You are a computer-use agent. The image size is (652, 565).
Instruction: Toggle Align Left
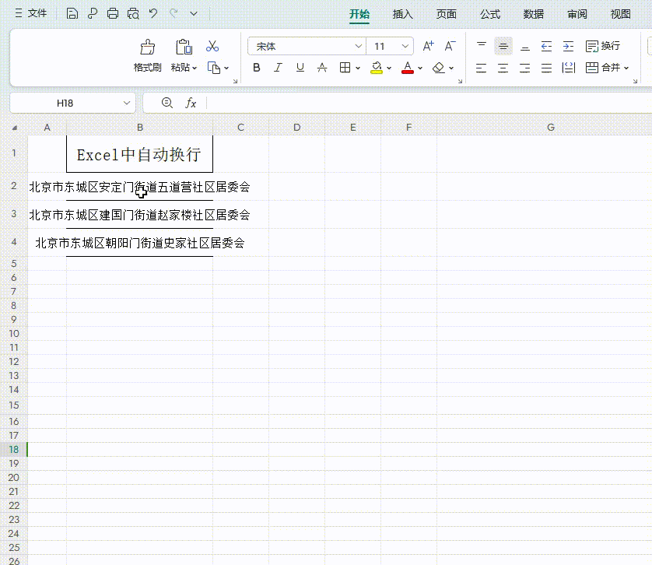point(481,68)
